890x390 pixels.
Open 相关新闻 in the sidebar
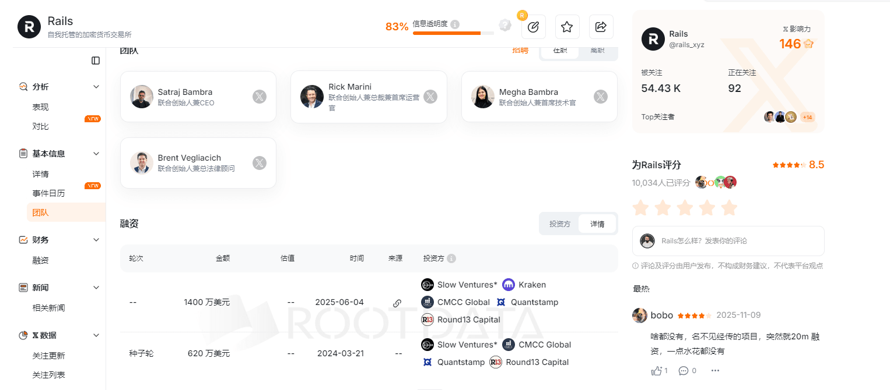[x=49, y=308]
